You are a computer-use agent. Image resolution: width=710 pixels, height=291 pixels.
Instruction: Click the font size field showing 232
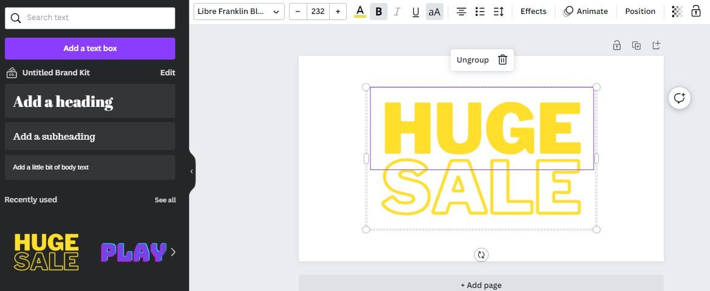pyautogui.click(x=318, y=12)
